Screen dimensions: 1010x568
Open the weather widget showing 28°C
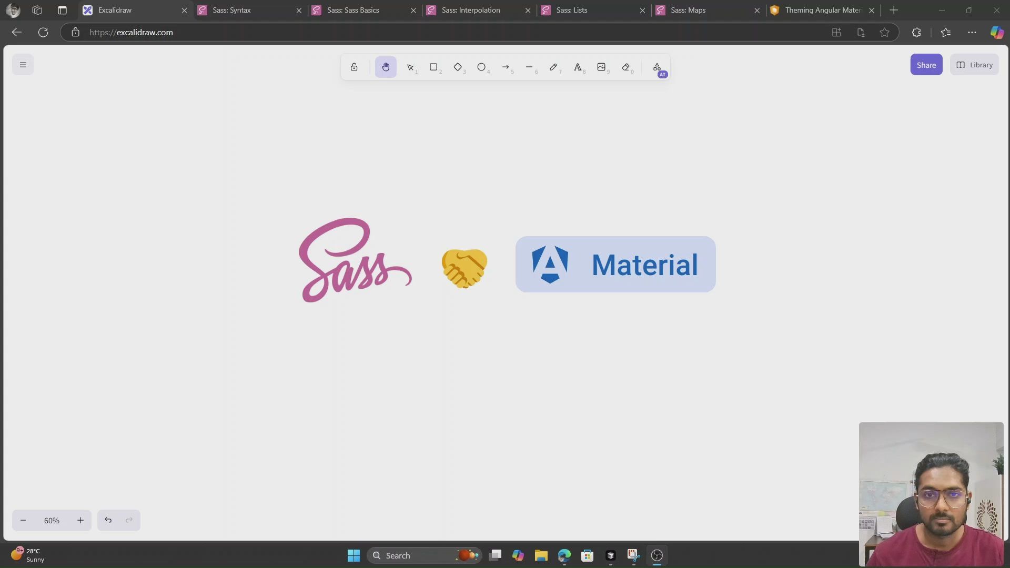(x=28, y=555)
